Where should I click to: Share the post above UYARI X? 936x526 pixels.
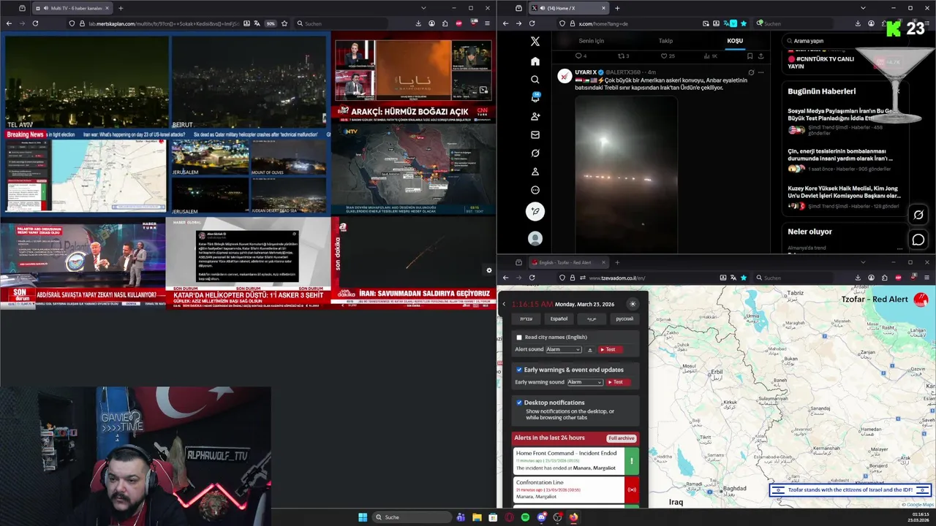point(760,56)
